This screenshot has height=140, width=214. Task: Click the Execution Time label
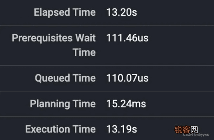coord(60,129)
